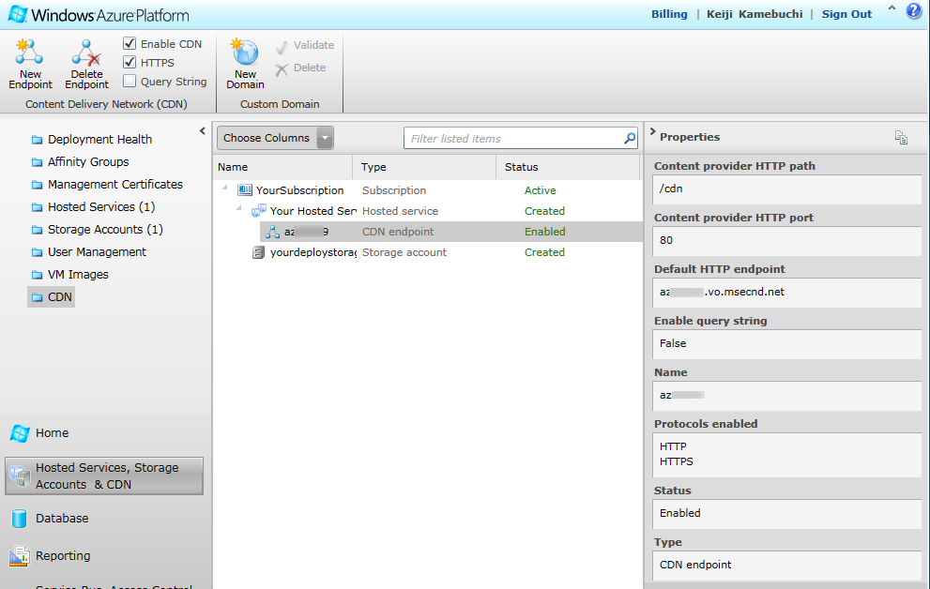Click the Filter listed items field

point(514,139)
